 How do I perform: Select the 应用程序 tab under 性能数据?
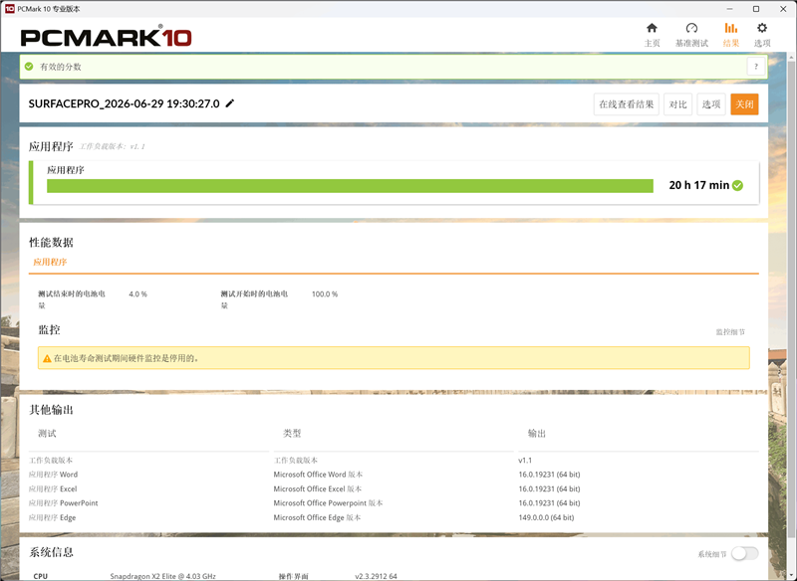[x=50, y=262]
